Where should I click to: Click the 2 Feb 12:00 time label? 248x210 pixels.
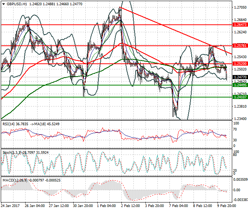(x=130, y=206)
